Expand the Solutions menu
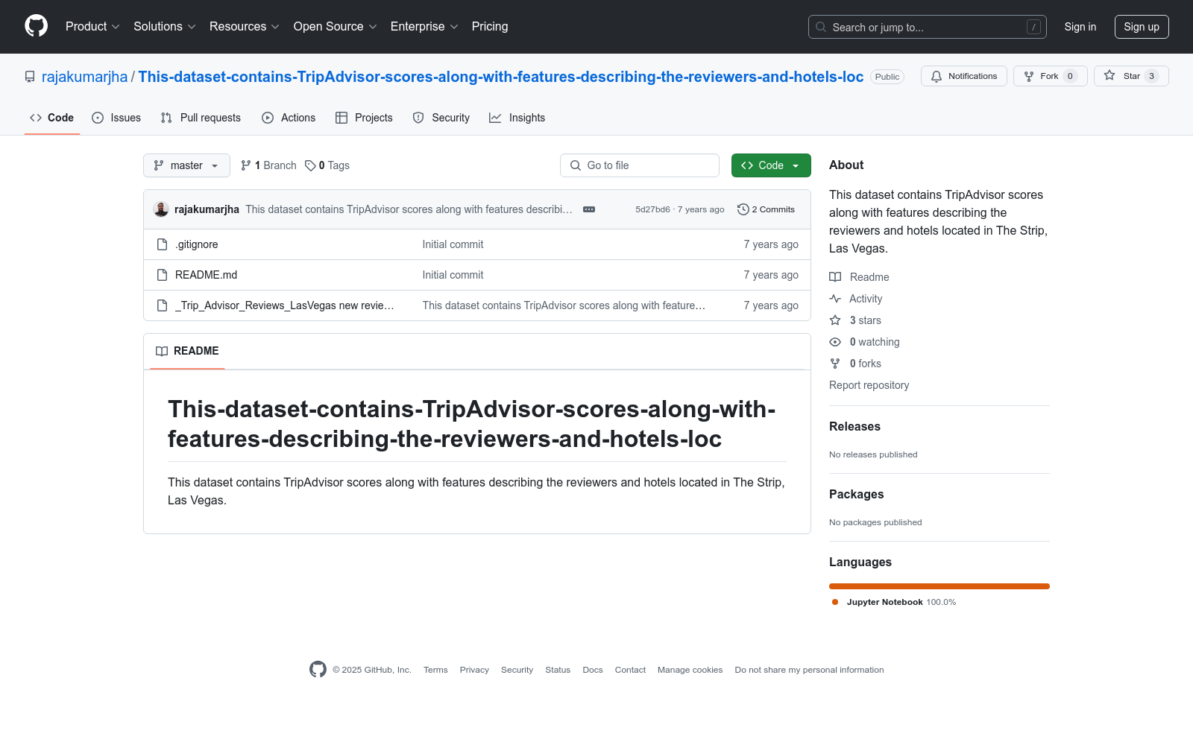The width and height of the screenshot is (1193, 745). pyautogui.click(x=165, y=27)
